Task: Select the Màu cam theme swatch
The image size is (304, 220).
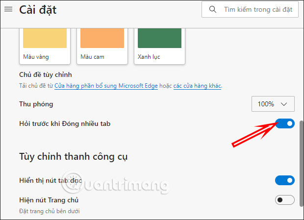Action: click(x=102, y=46)
